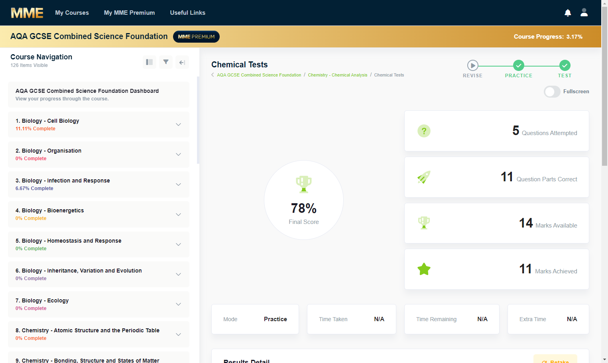Select the Practice checkmark step
Viewport: 608px width, 363px height.
click(x=518, y=65)
